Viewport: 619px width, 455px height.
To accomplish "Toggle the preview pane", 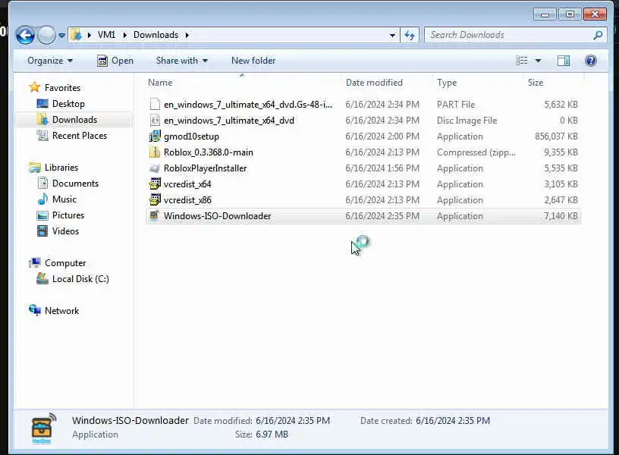I will point(564,61).
